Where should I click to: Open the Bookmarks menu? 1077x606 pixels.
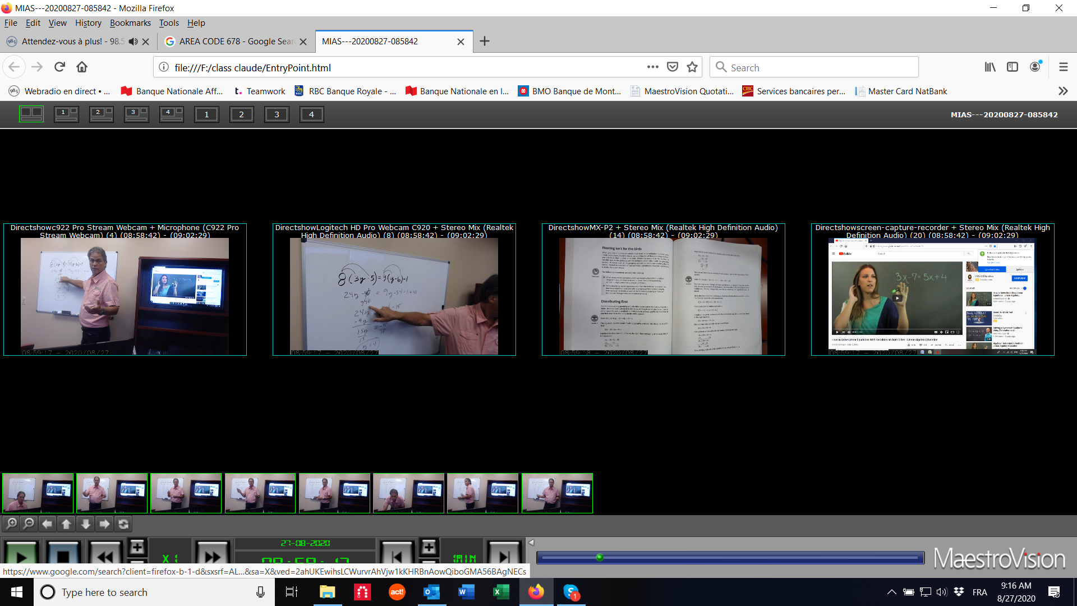point(130,23)
